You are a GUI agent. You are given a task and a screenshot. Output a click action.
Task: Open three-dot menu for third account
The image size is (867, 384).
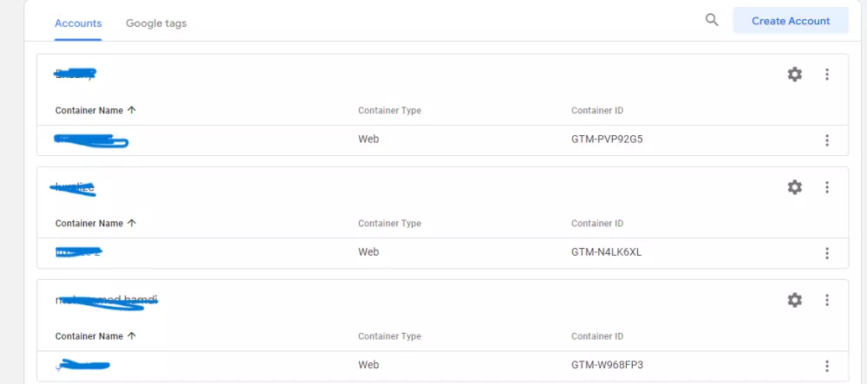pyautogui.click(x=827, y=300)
